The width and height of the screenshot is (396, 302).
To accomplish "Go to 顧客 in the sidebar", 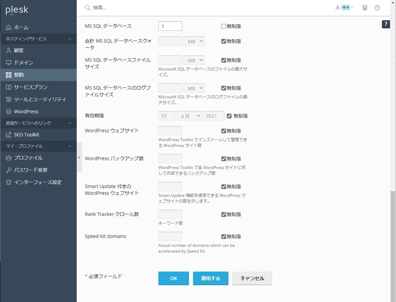I will [39, 50].
